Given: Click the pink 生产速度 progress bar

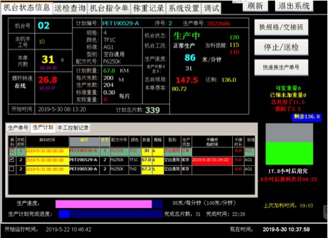Looking at the screenshot, I should 104,204.
